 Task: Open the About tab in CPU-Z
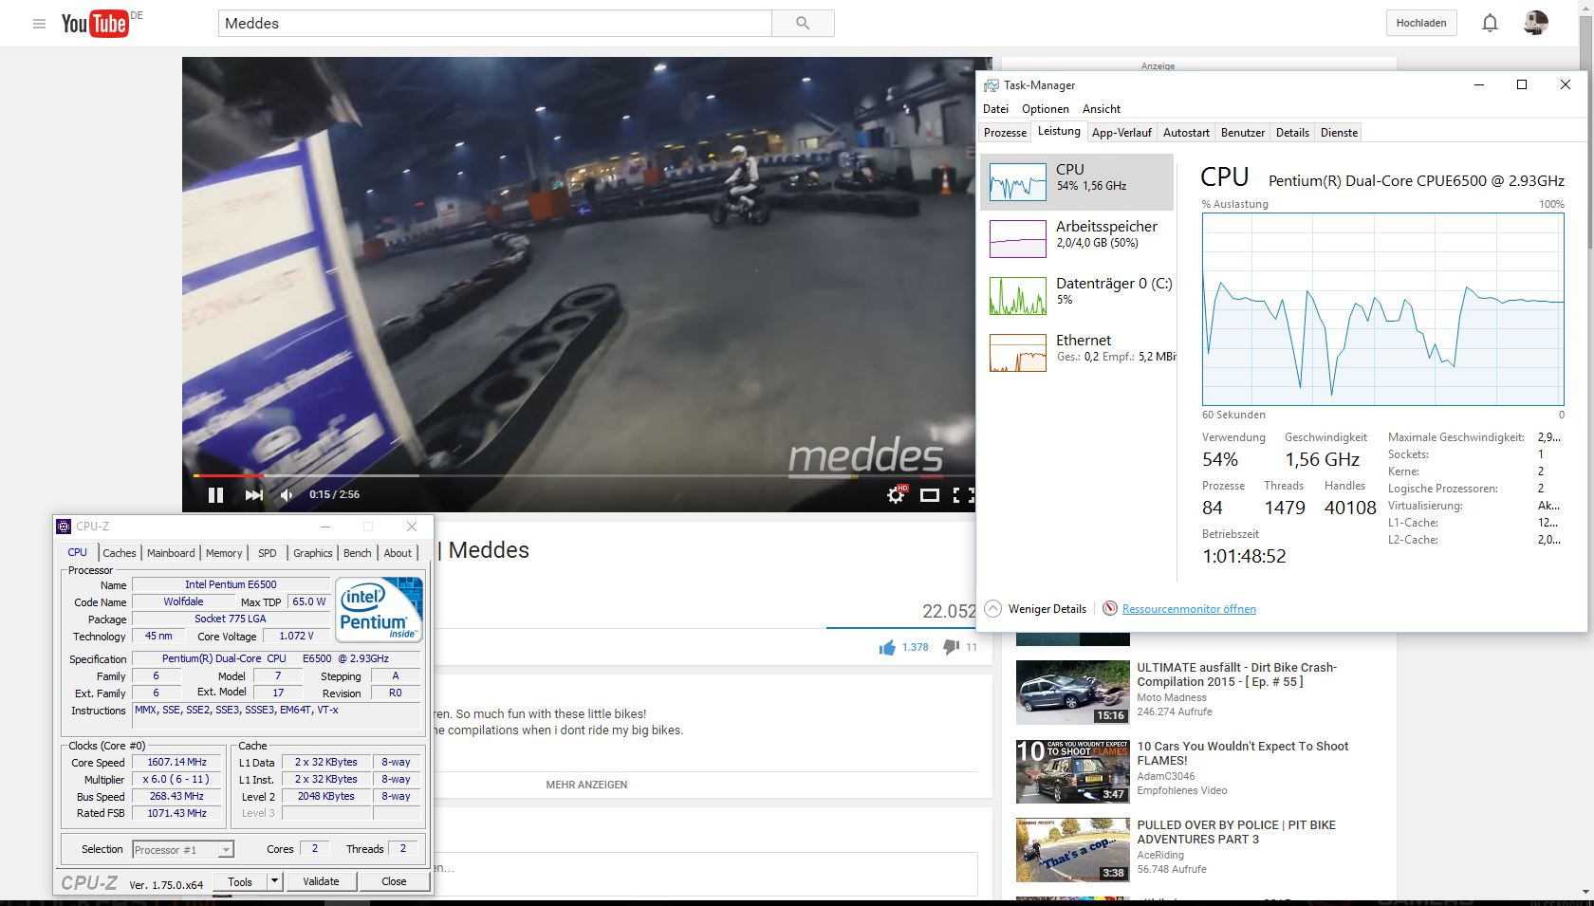tap(398, 553)
